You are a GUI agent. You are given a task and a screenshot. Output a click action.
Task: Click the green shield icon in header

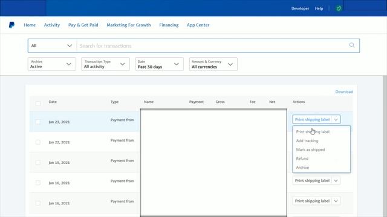click(x=339, y=8)
